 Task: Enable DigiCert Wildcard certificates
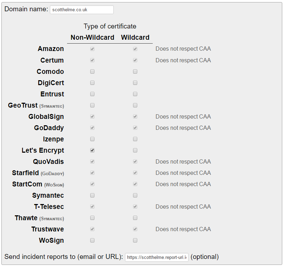[135, 83]
